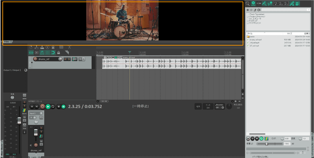The height and width of the screenshot is (158, 314).
Task: Click the tempo field showing 100
Action: [208, 106]
